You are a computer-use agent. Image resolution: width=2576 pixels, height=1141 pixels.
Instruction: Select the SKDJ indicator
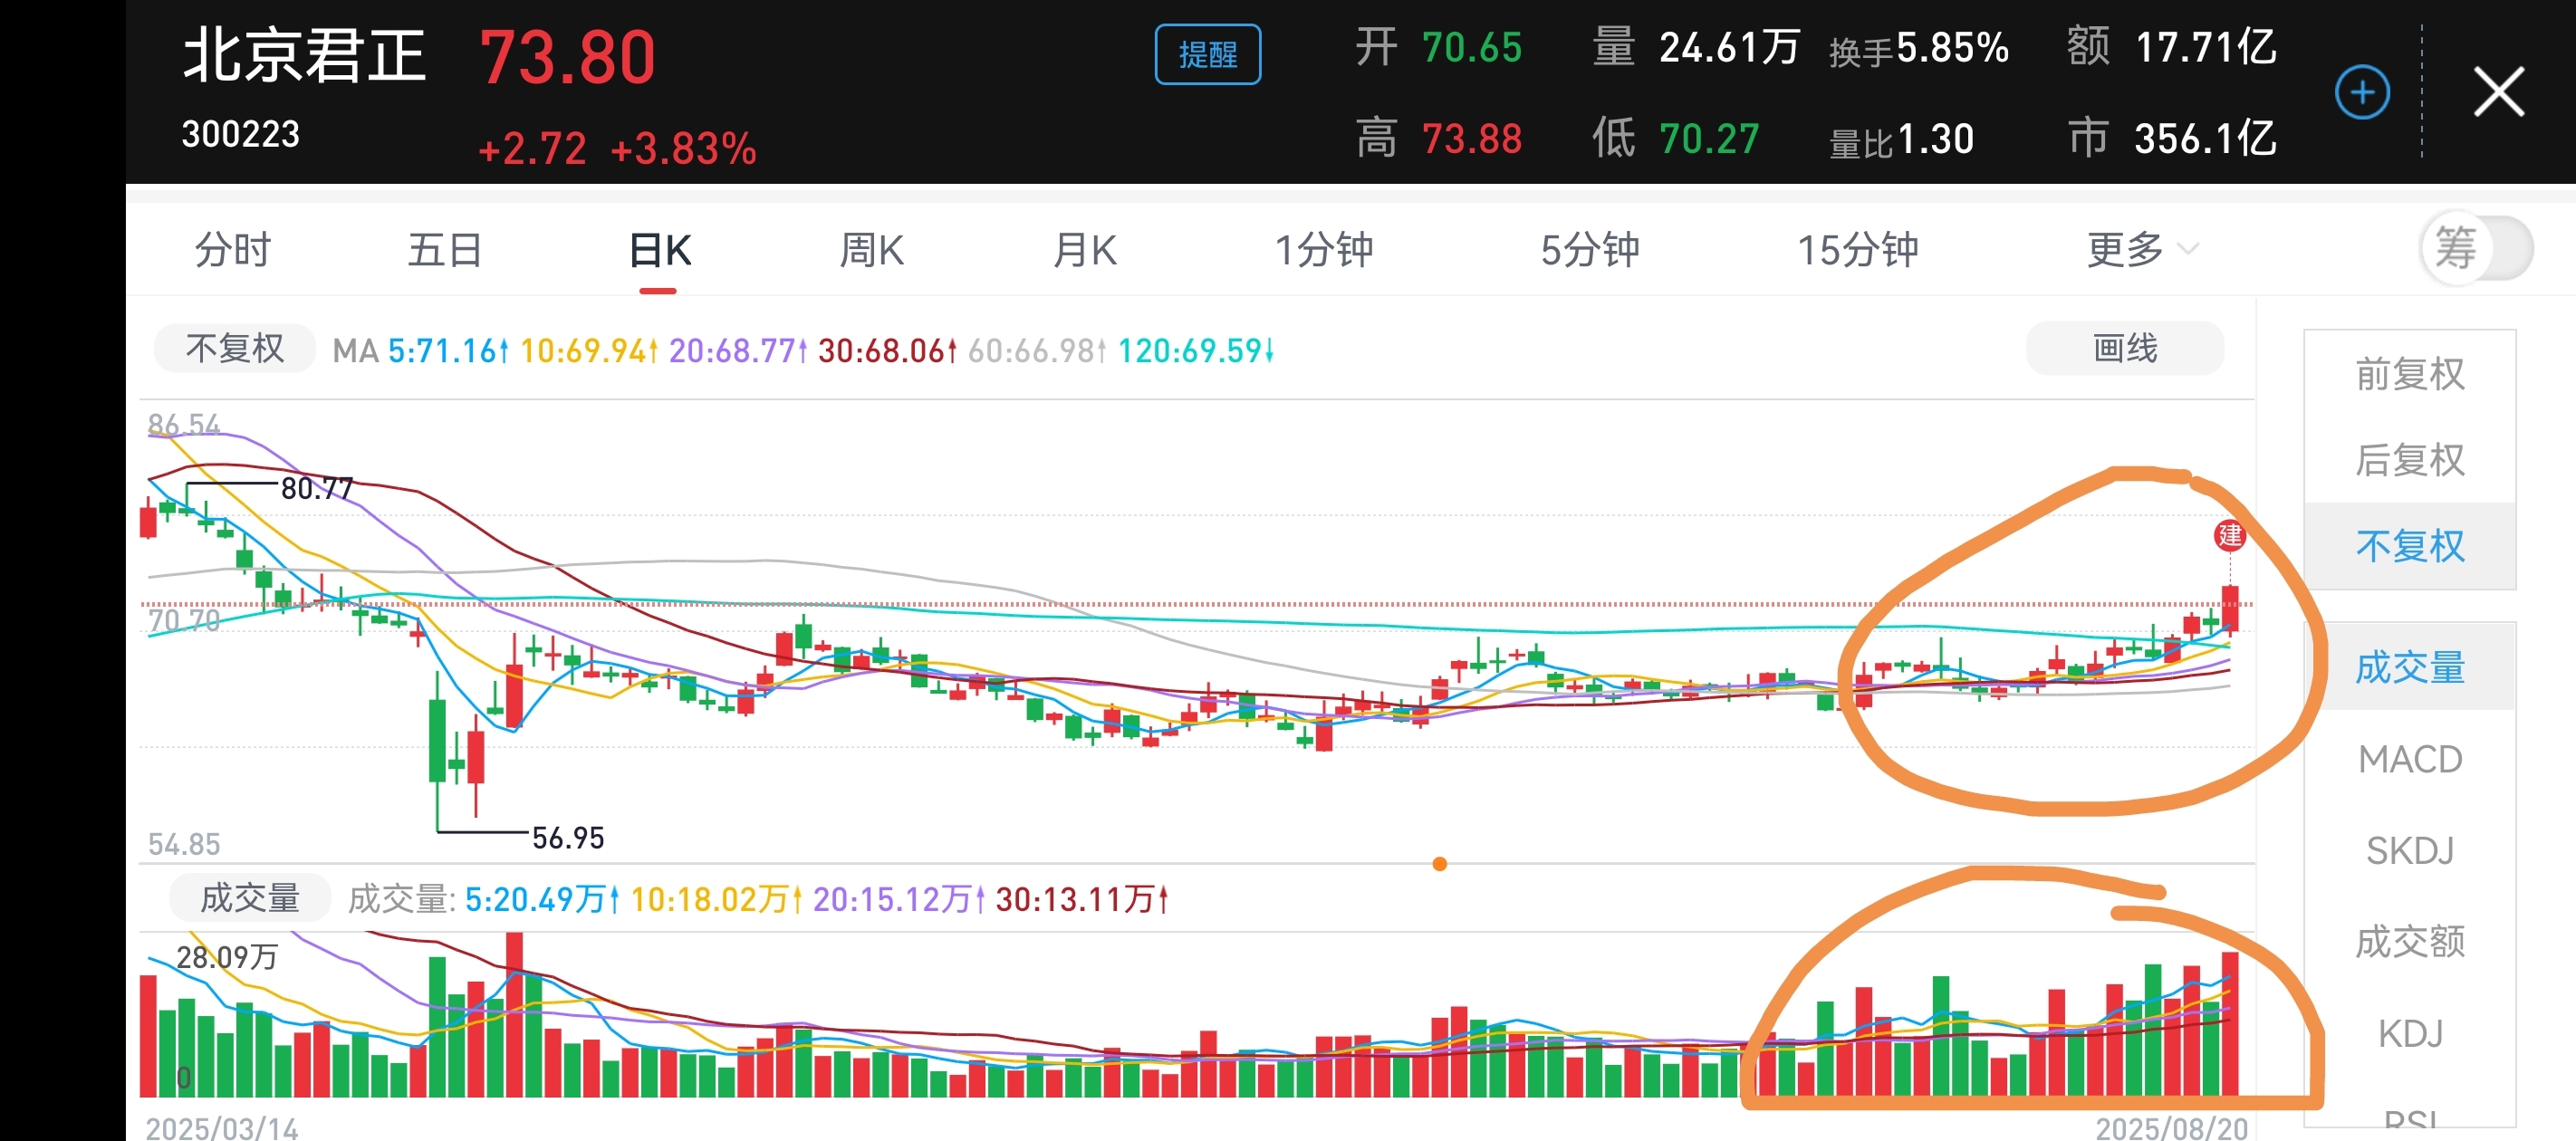(x=2410, y=850)
